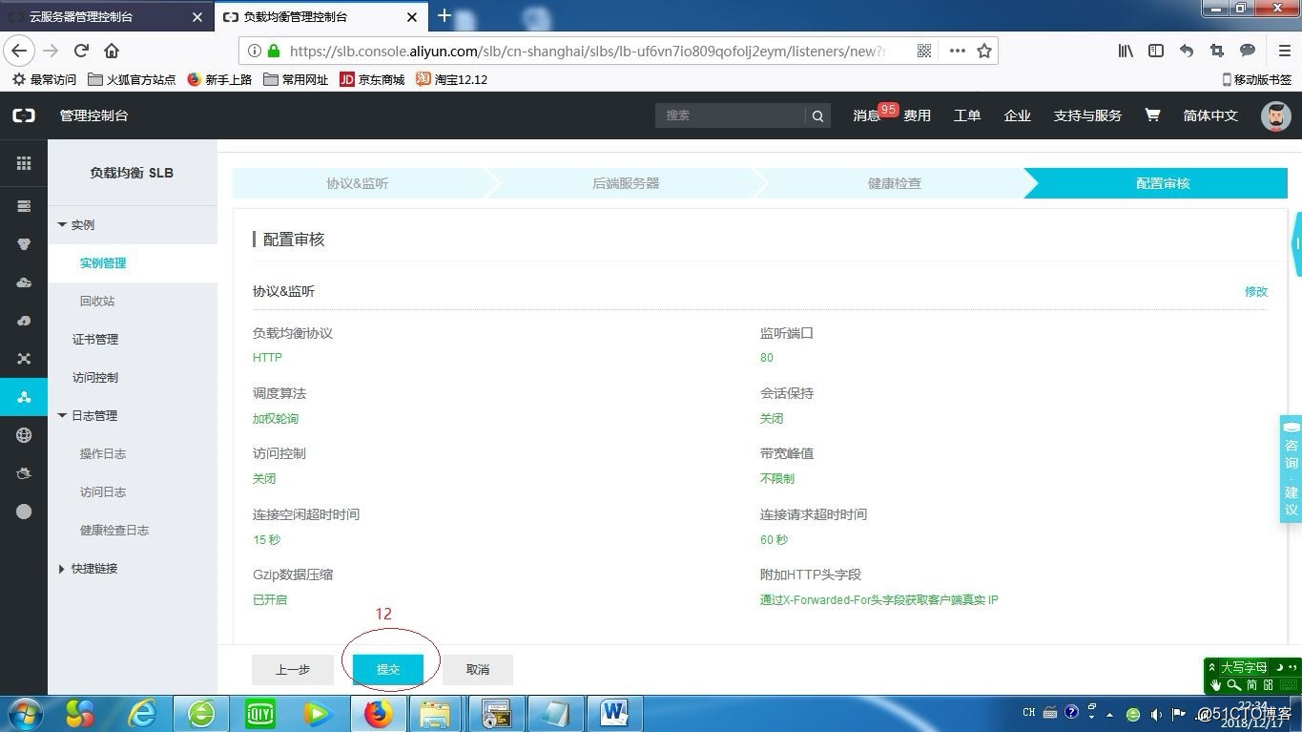Image resolution: width=1302 pixels, height=732 pixels.
Task: Click 修改 link for 协议&监听
Action: coord(1256,291)
